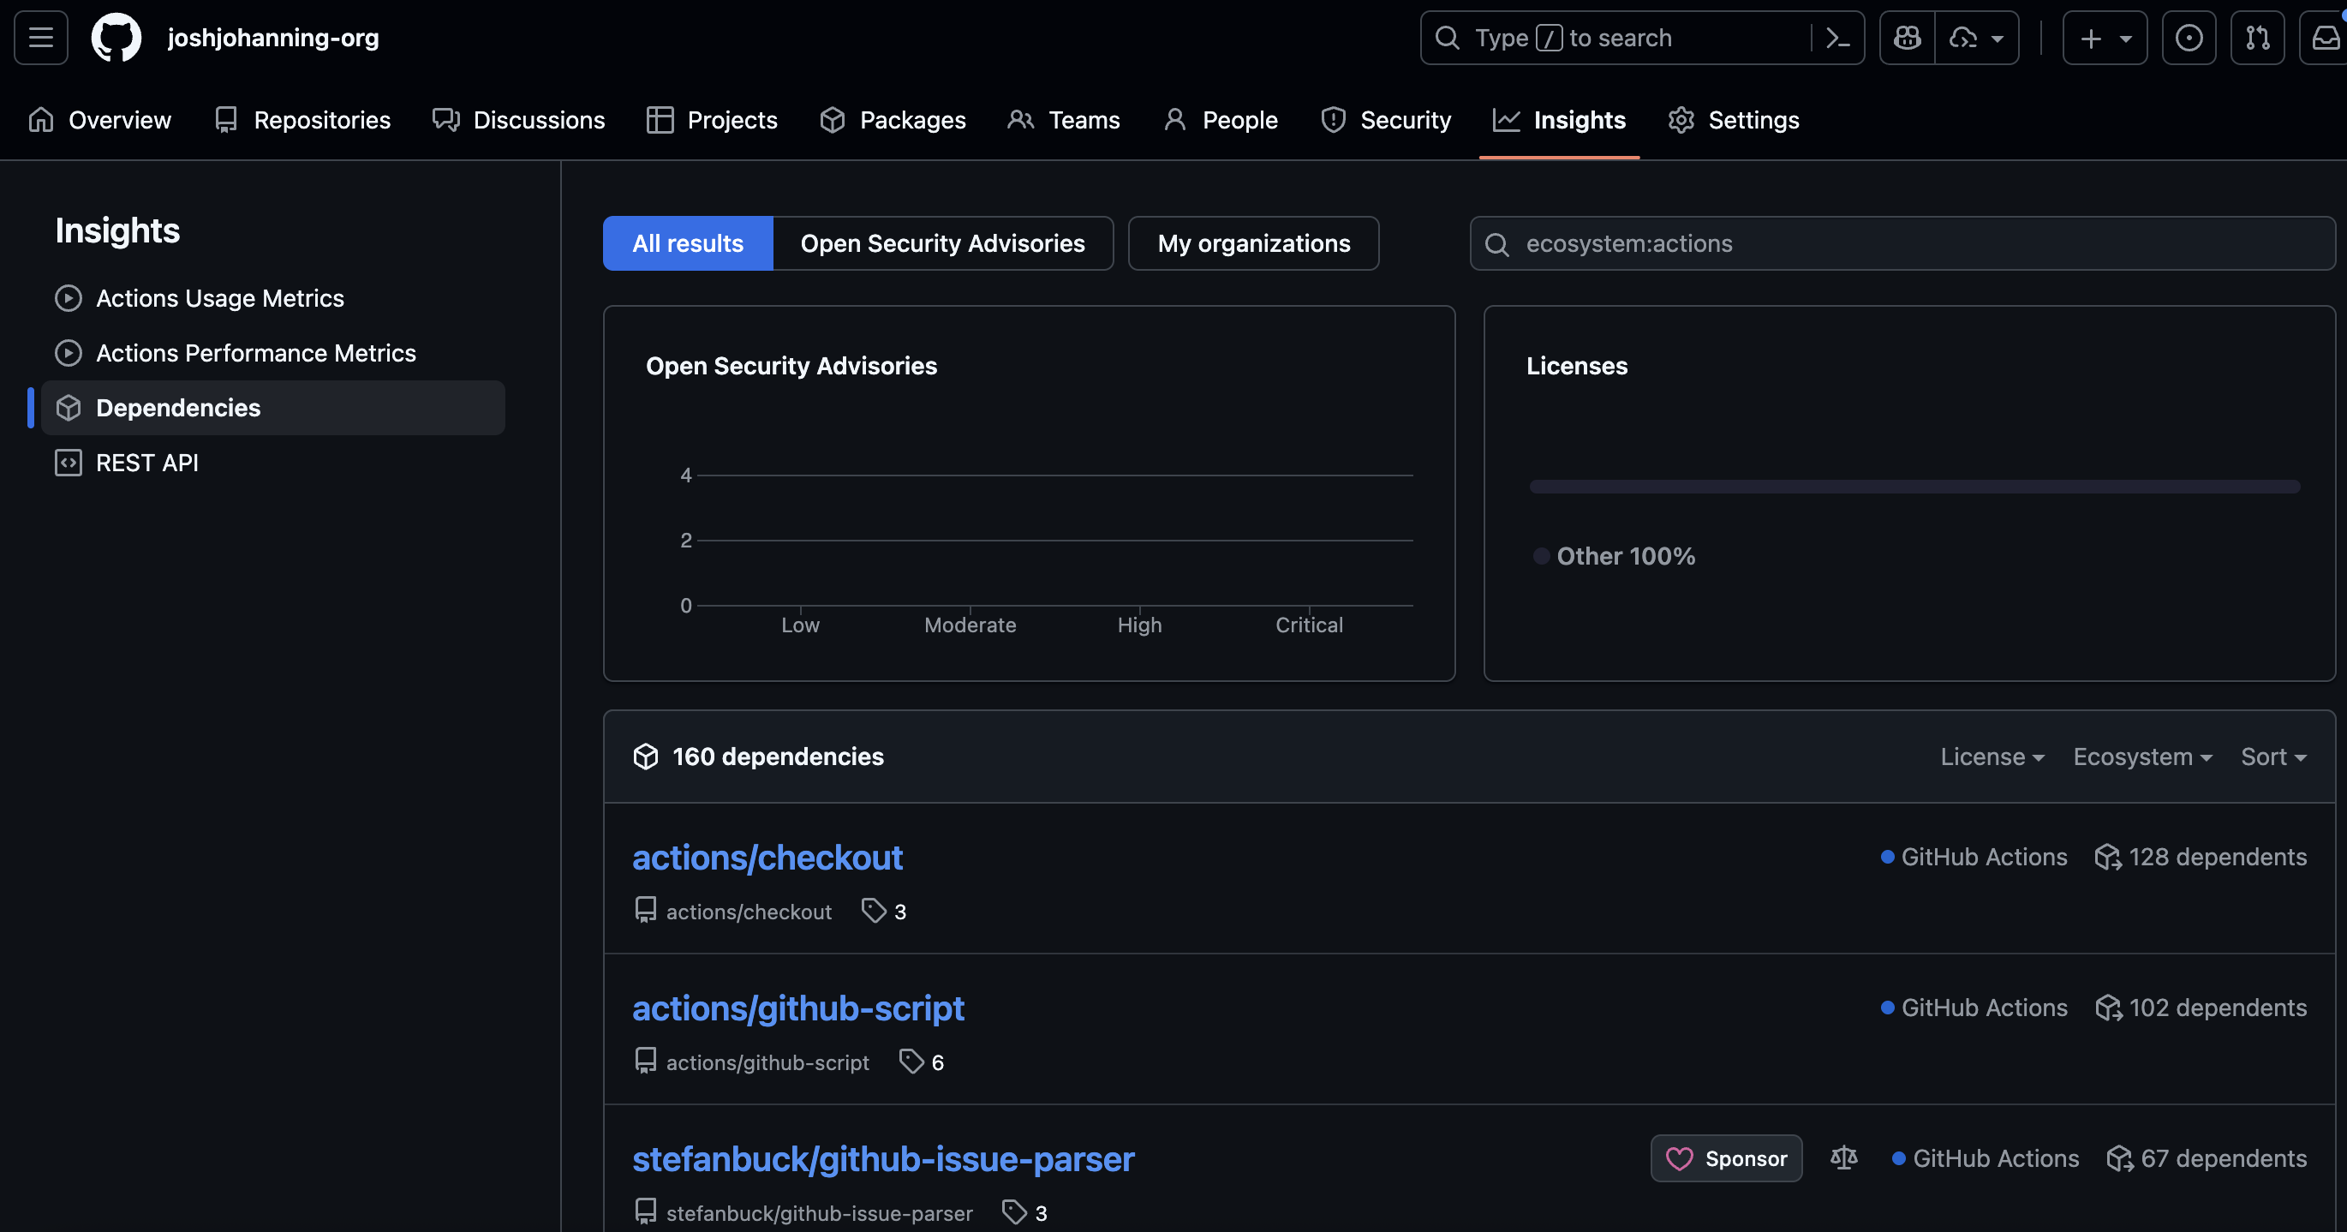Image resolution: width=2347 pixels, height=1232 pixels.
Task: Click the github-issue-parser versions tag icon
Action: [1014, 1212]
